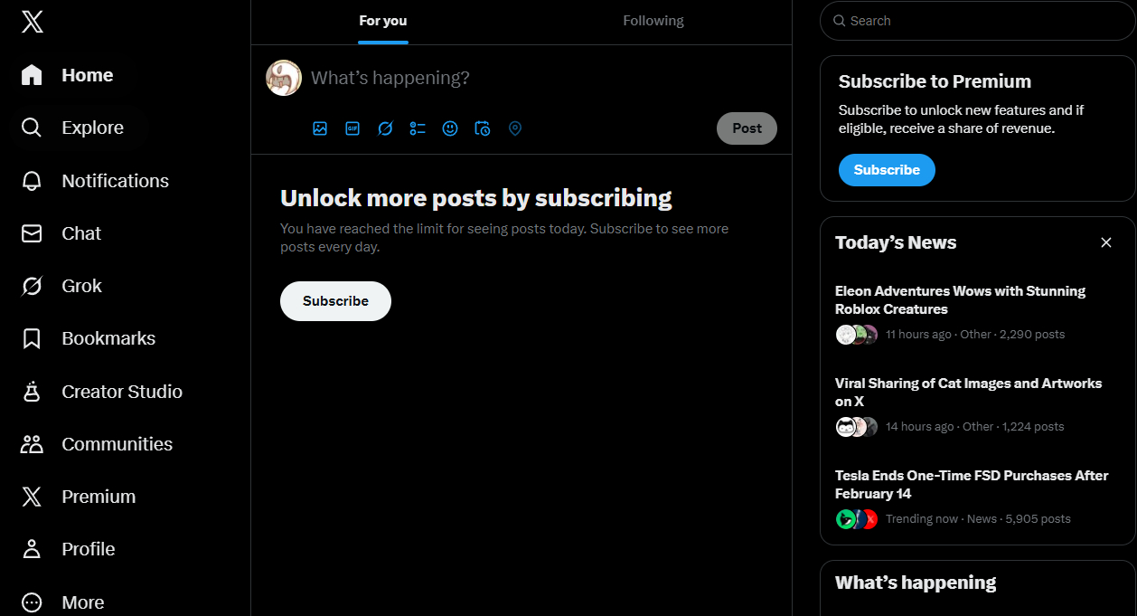
Task: Close the Today's News panel
Action: [1106, 242]
